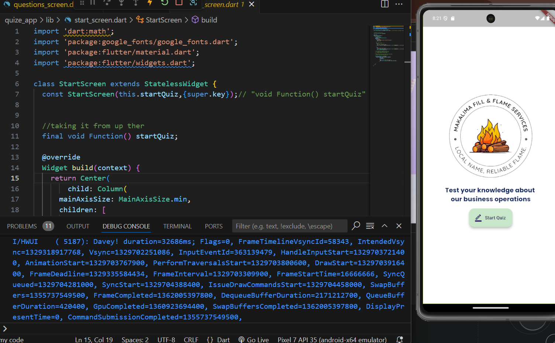Screen dimensions: 555x343
Task: Change end of line sequence CRLF
Action: point(191,339)
